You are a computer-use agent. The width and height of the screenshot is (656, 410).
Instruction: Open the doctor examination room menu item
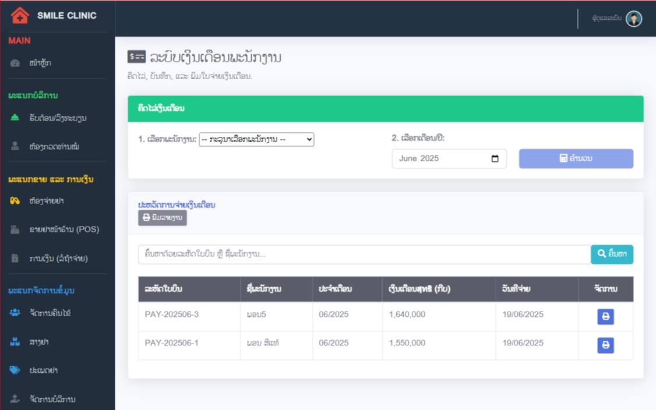(x=54, y=147)
